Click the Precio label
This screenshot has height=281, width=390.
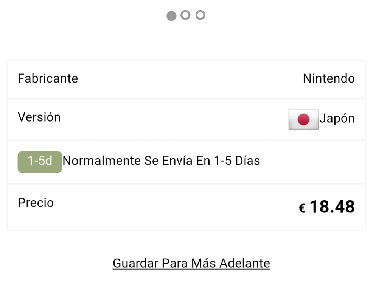[36, 203]
